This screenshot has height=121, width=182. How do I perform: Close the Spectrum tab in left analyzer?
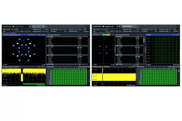tap(30, 27)
